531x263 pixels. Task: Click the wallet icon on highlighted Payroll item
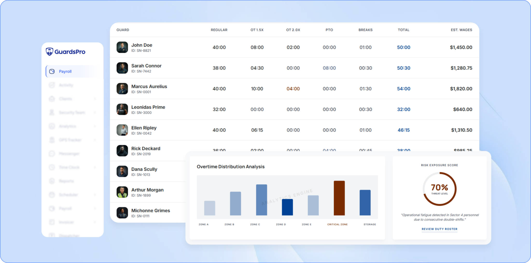52,71
